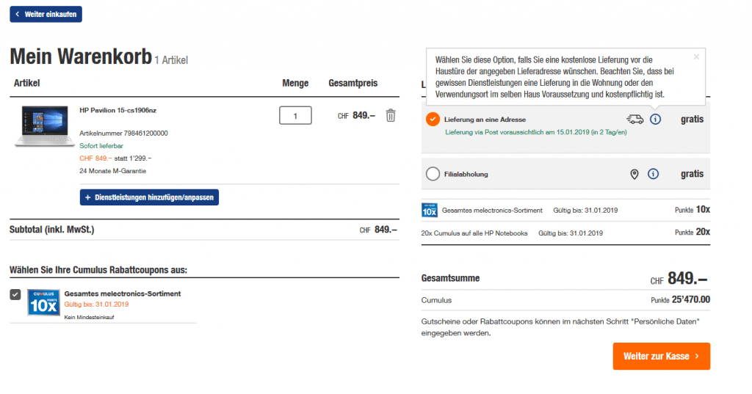Click the Cumulus 10x coupon image
This screenshot has width=752, height=394.
pos(43,302)
